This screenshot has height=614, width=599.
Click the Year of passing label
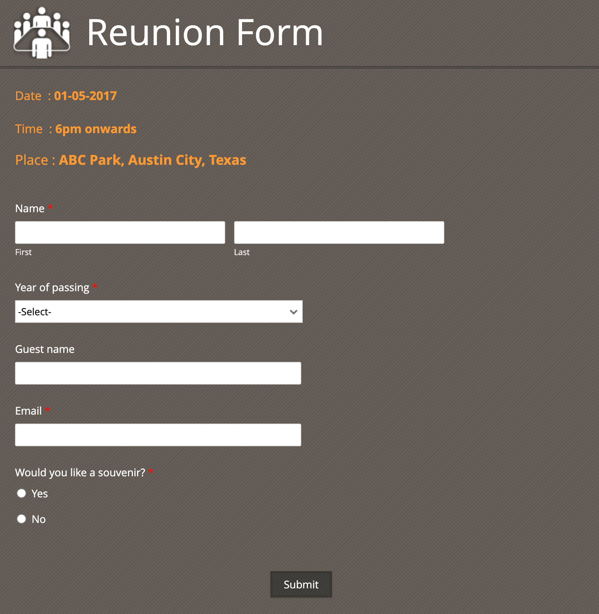point(52,287)
